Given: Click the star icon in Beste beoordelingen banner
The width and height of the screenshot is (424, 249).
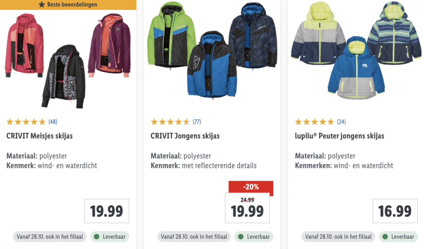Looking at the screenshot, I should pyautogui.click(x=41, y=5).
